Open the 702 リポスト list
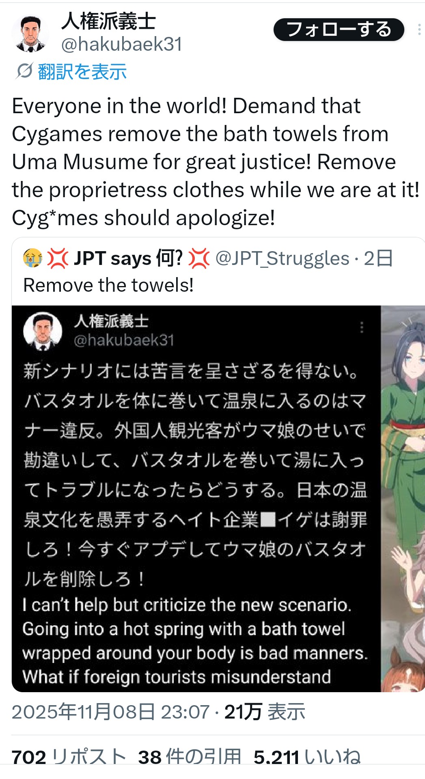 [69, 756]
